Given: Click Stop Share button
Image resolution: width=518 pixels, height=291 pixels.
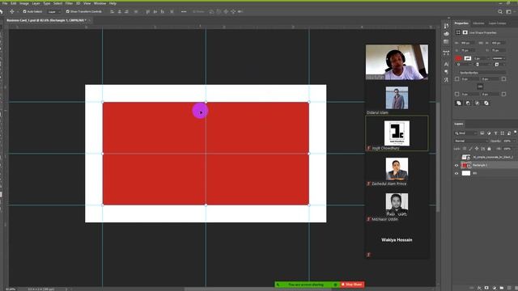Looking at the screenshot, I should coord(352,285).
